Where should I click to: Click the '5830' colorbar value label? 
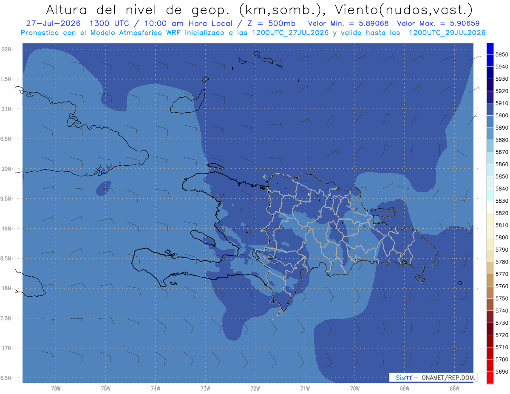coord(502,201)
